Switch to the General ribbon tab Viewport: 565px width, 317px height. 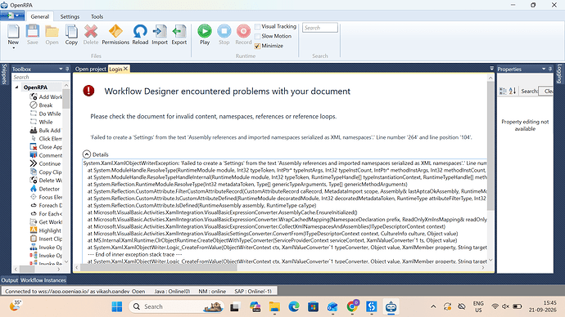click(x=39, y=16)
